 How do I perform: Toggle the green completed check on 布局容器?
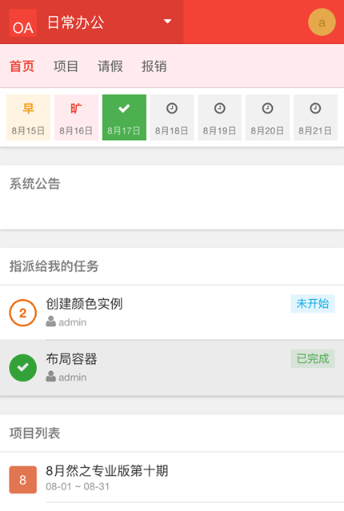[x=23, y=368]
